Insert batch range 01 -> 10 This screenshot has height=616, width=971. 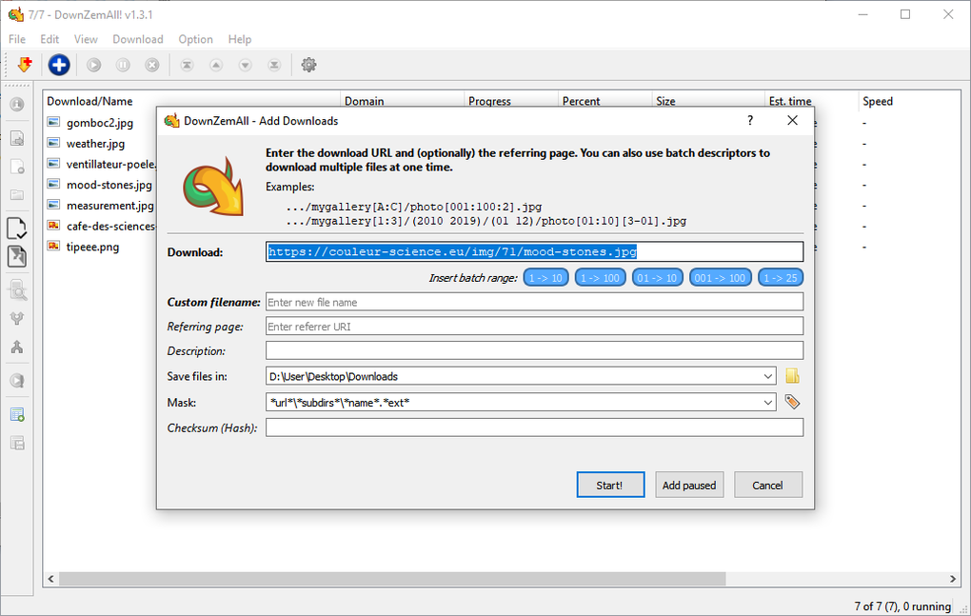pyautogui.click(x=657, y=278)
